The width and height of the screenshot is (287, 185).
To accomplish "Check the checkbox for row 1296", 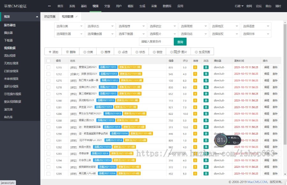I will pos(48,167).
